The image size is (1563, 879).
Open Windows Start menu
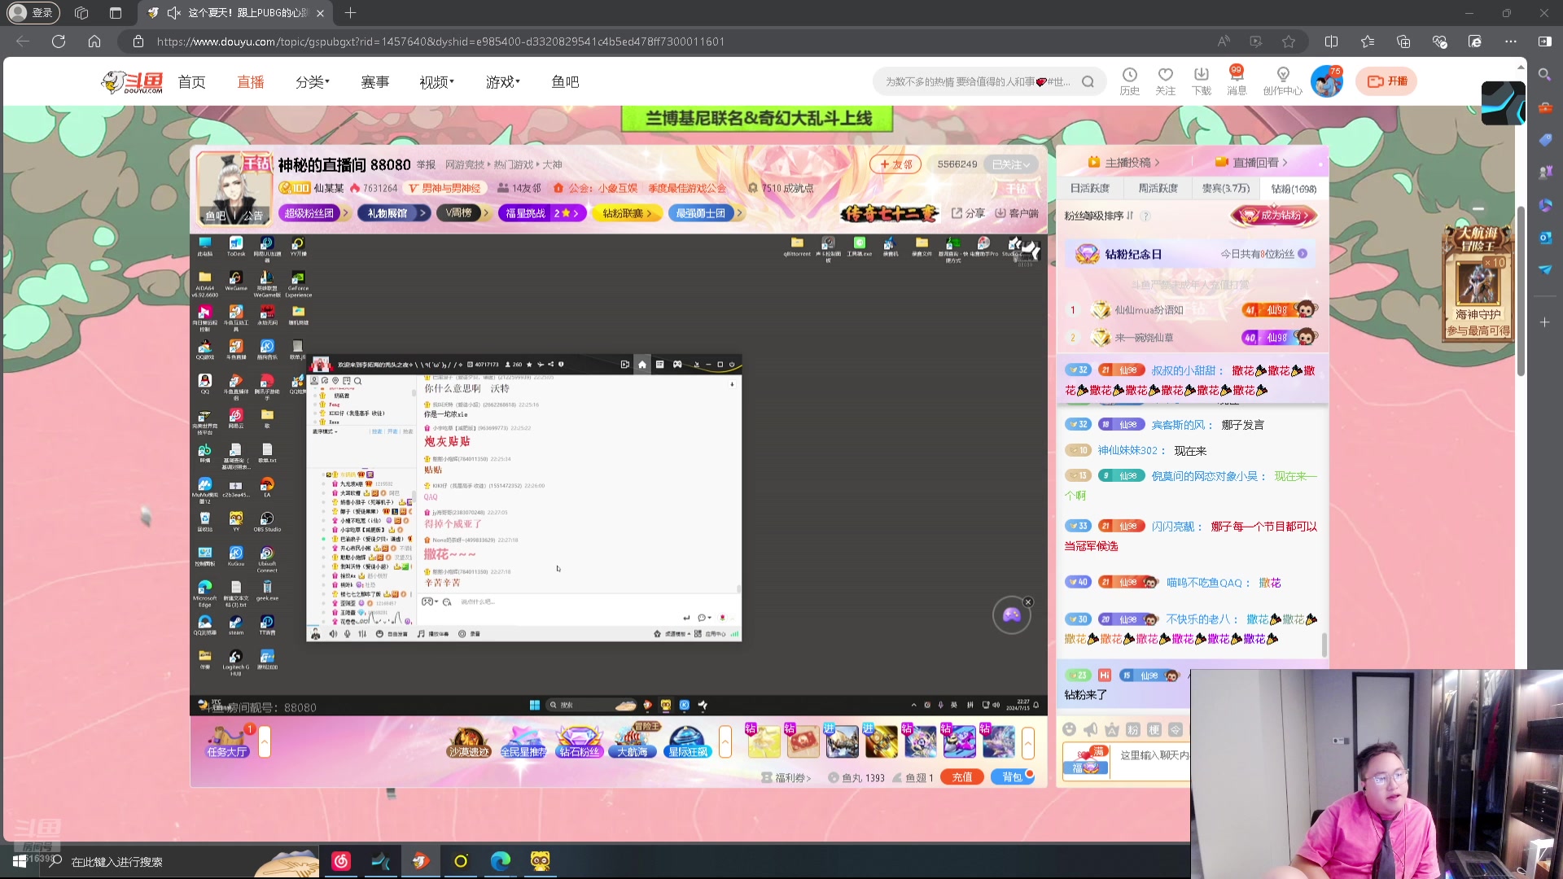click(19, 861)
